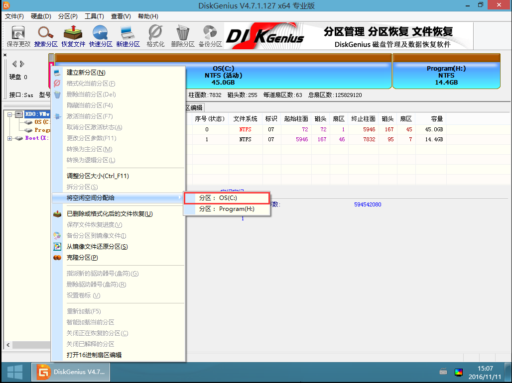This screenshot has height=383, width=512.
Task: Open the clock showing 15:07 2016/11/11
Action: click(485, 373)
